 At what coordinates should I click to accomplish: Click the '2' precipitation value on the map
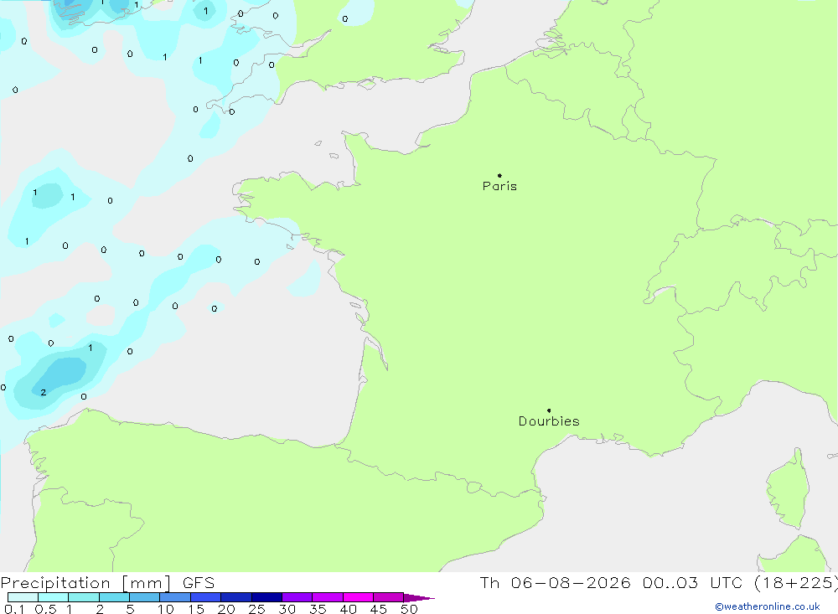[x=44, y=392]
